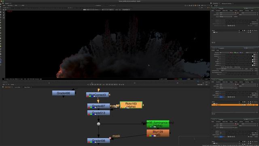Click the add layer plus button under top Roto list

point(212,43)
